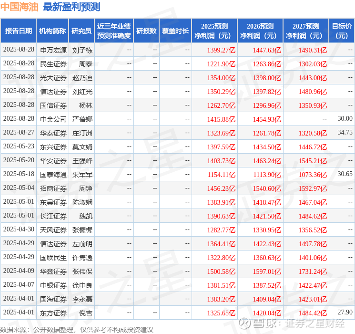Click the 2026预测净利润 column header
The height and width of the screenshot is (334, 355).
[x=260, y=31]
